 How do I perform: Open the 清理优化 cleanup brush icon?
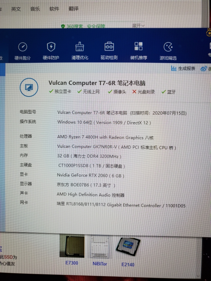80,47
